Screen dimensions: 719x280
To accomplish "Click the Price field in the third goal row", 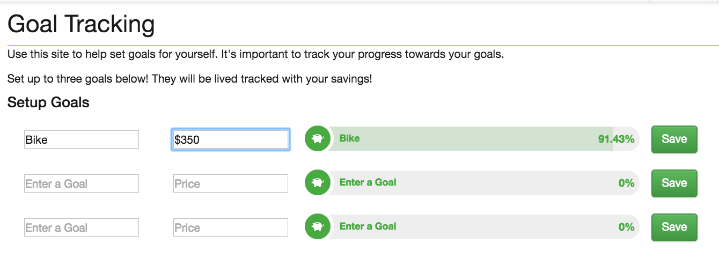I will 231,227.
